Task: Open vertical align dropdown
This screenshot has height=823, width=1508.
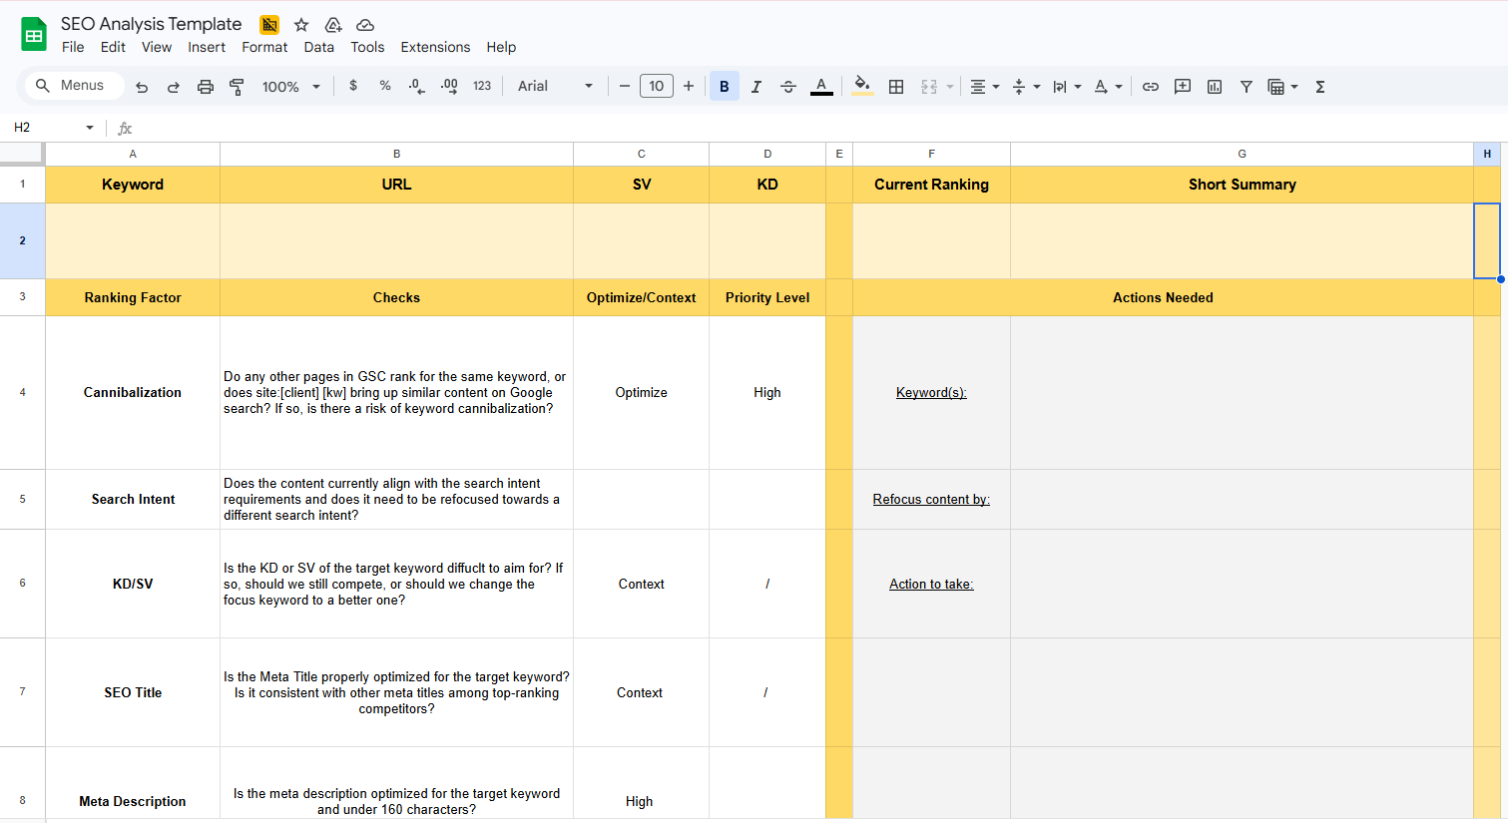Action: [1026, 87]
